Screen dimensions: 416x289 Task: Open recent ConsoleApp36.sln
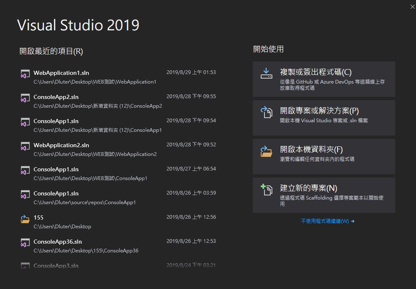pyautogui.click(x=118, y=246)
